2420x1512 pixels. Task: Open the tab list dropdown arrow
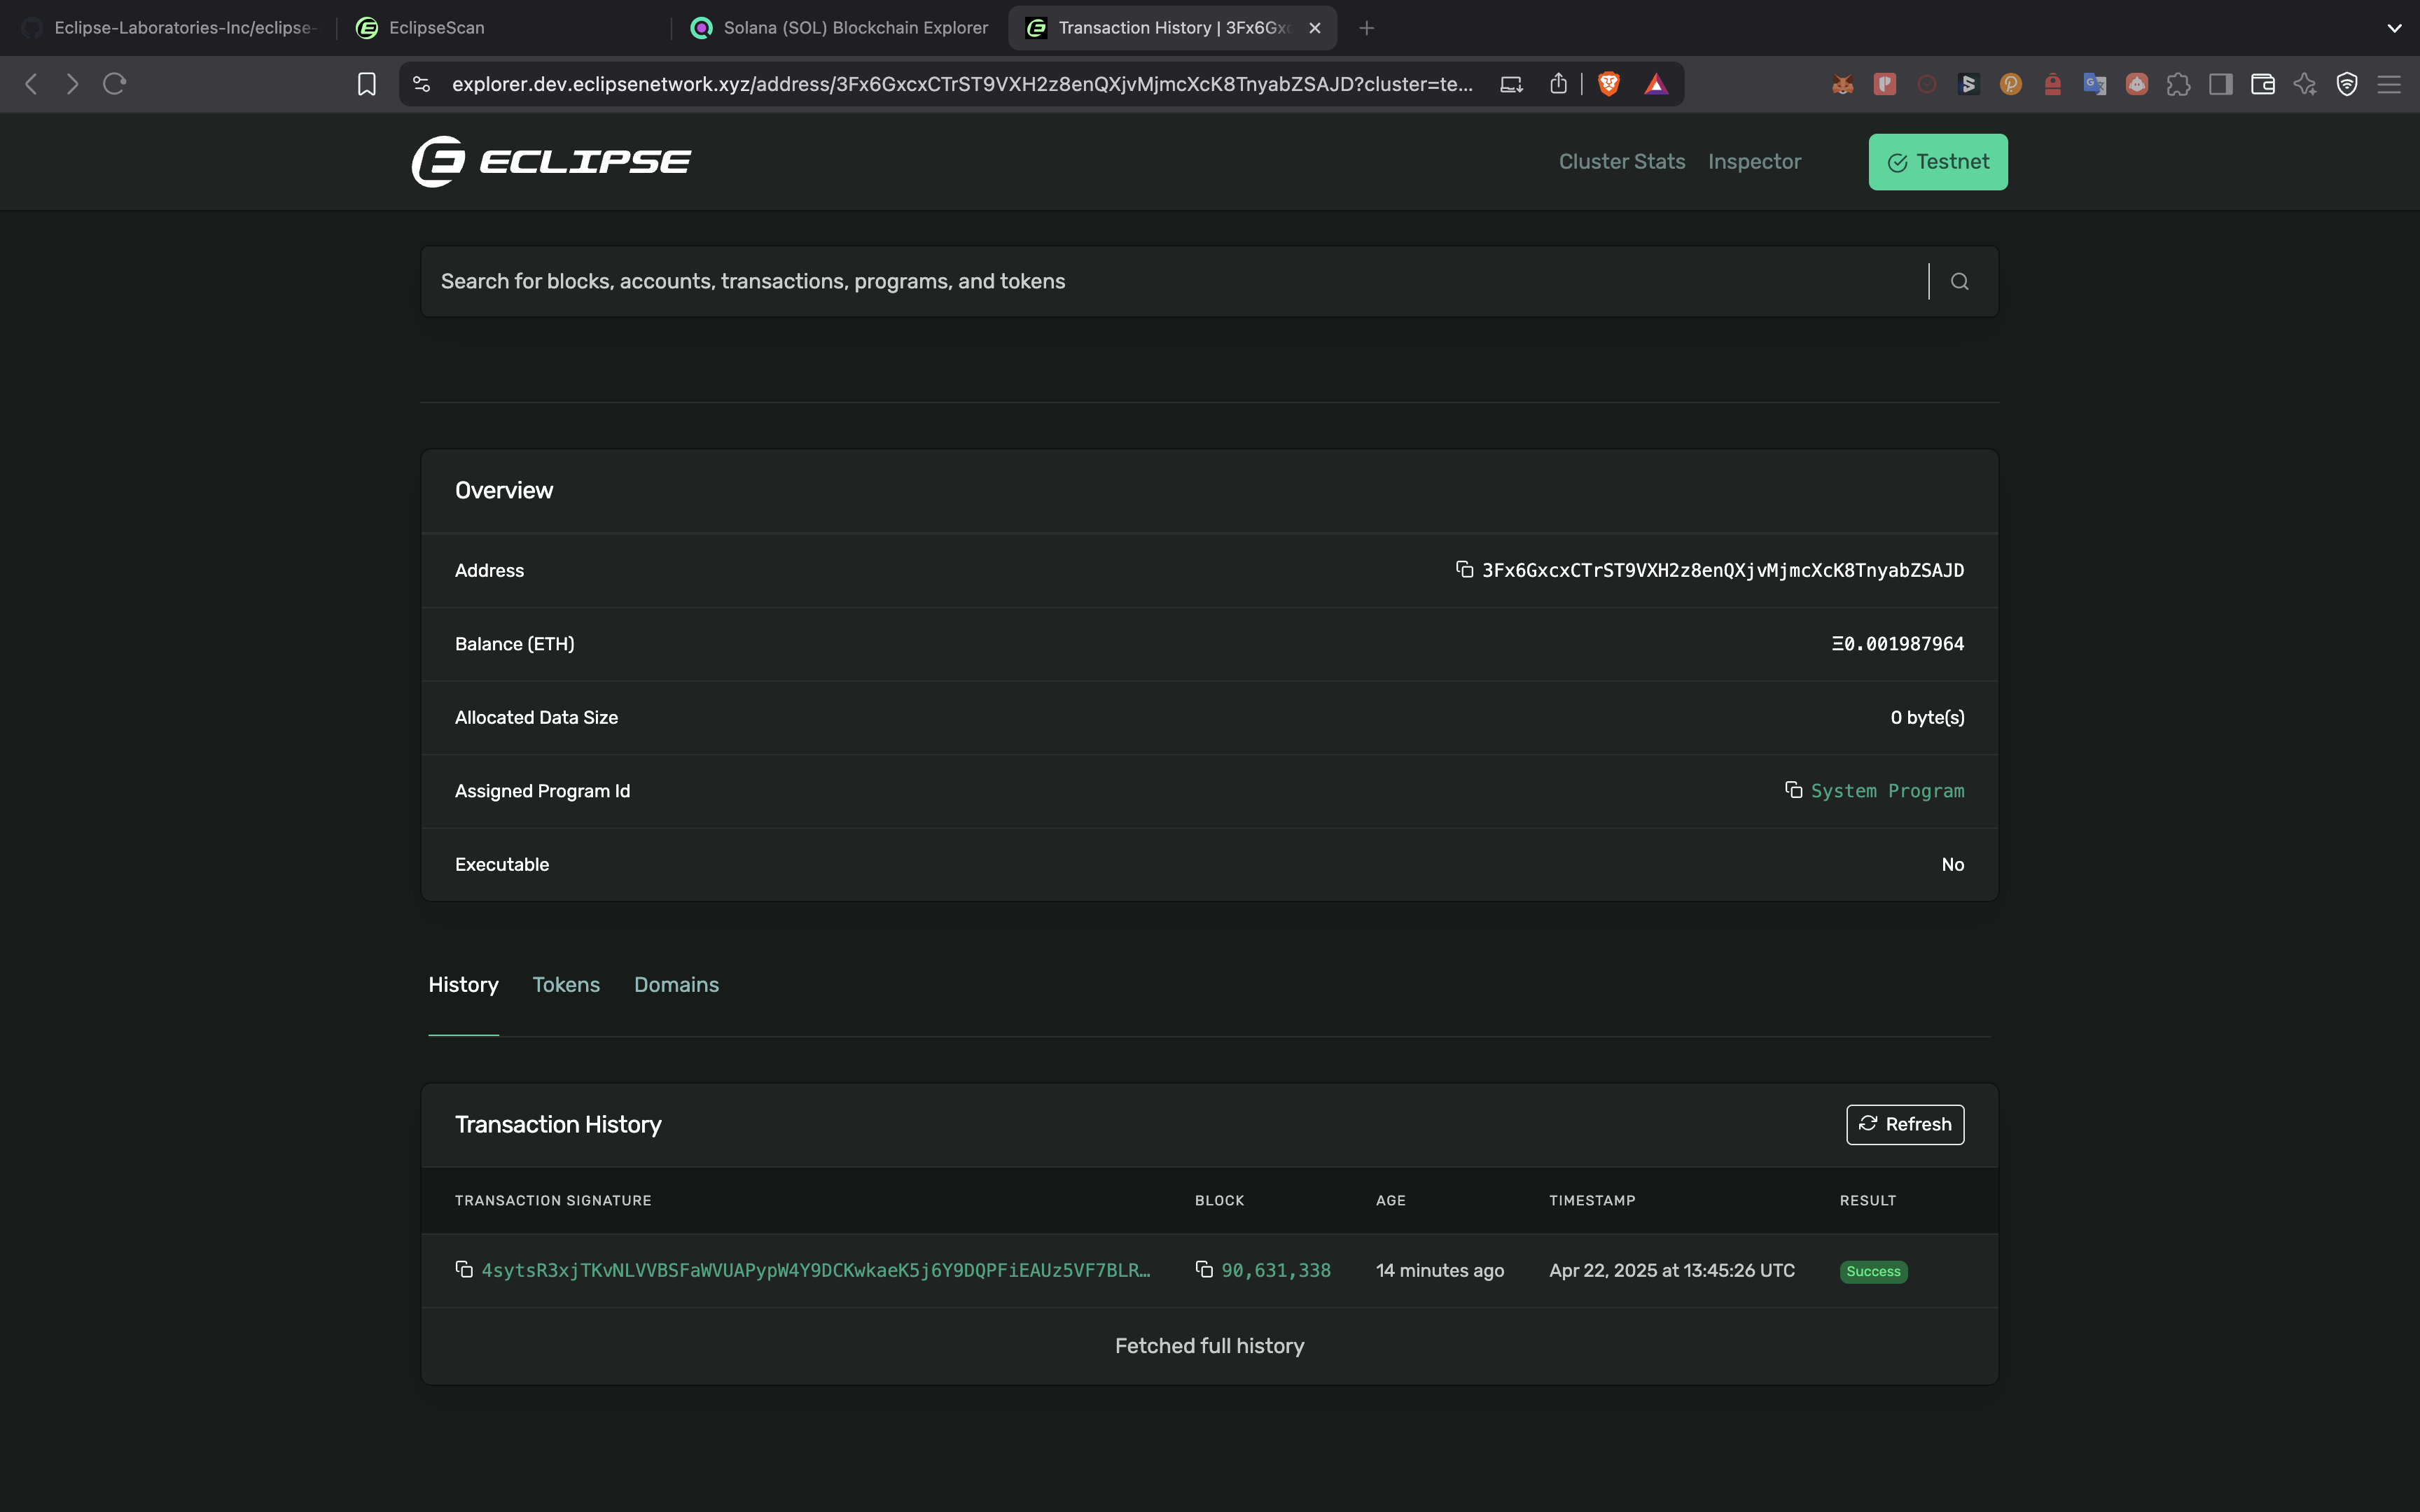(2394, 28)
